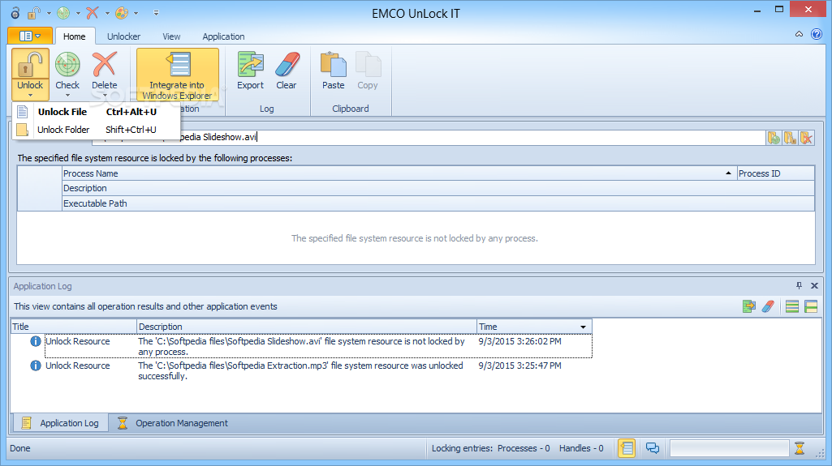Open the orange application menu button
The height and width of the screenshot is (466, 832).
[30, 36]
